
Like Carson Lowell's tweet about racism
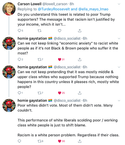tap(60, 31)
